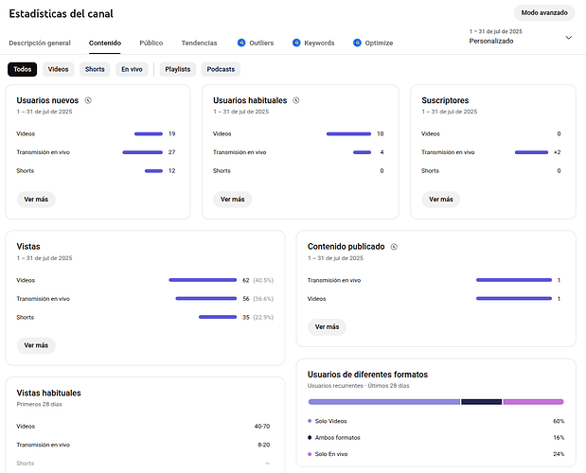
Task: Click the Modo avanzado button
Action: click(x=543, y=13)
